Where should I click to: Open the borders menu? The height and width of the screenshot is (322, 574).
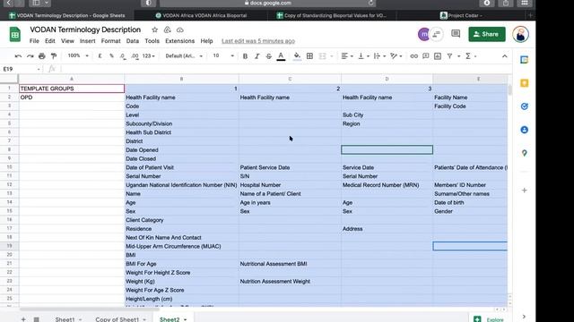point(309,56)
